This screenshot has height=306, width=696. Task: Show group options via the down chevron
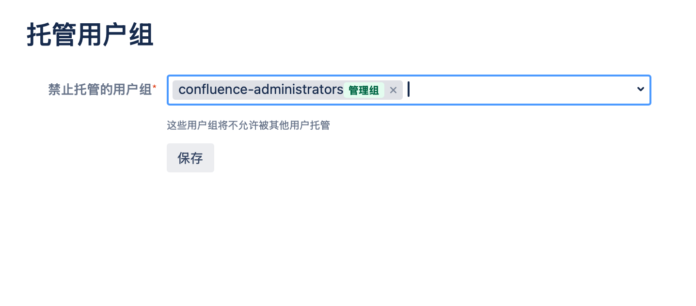pyautogui.click(x=640, y=89)
